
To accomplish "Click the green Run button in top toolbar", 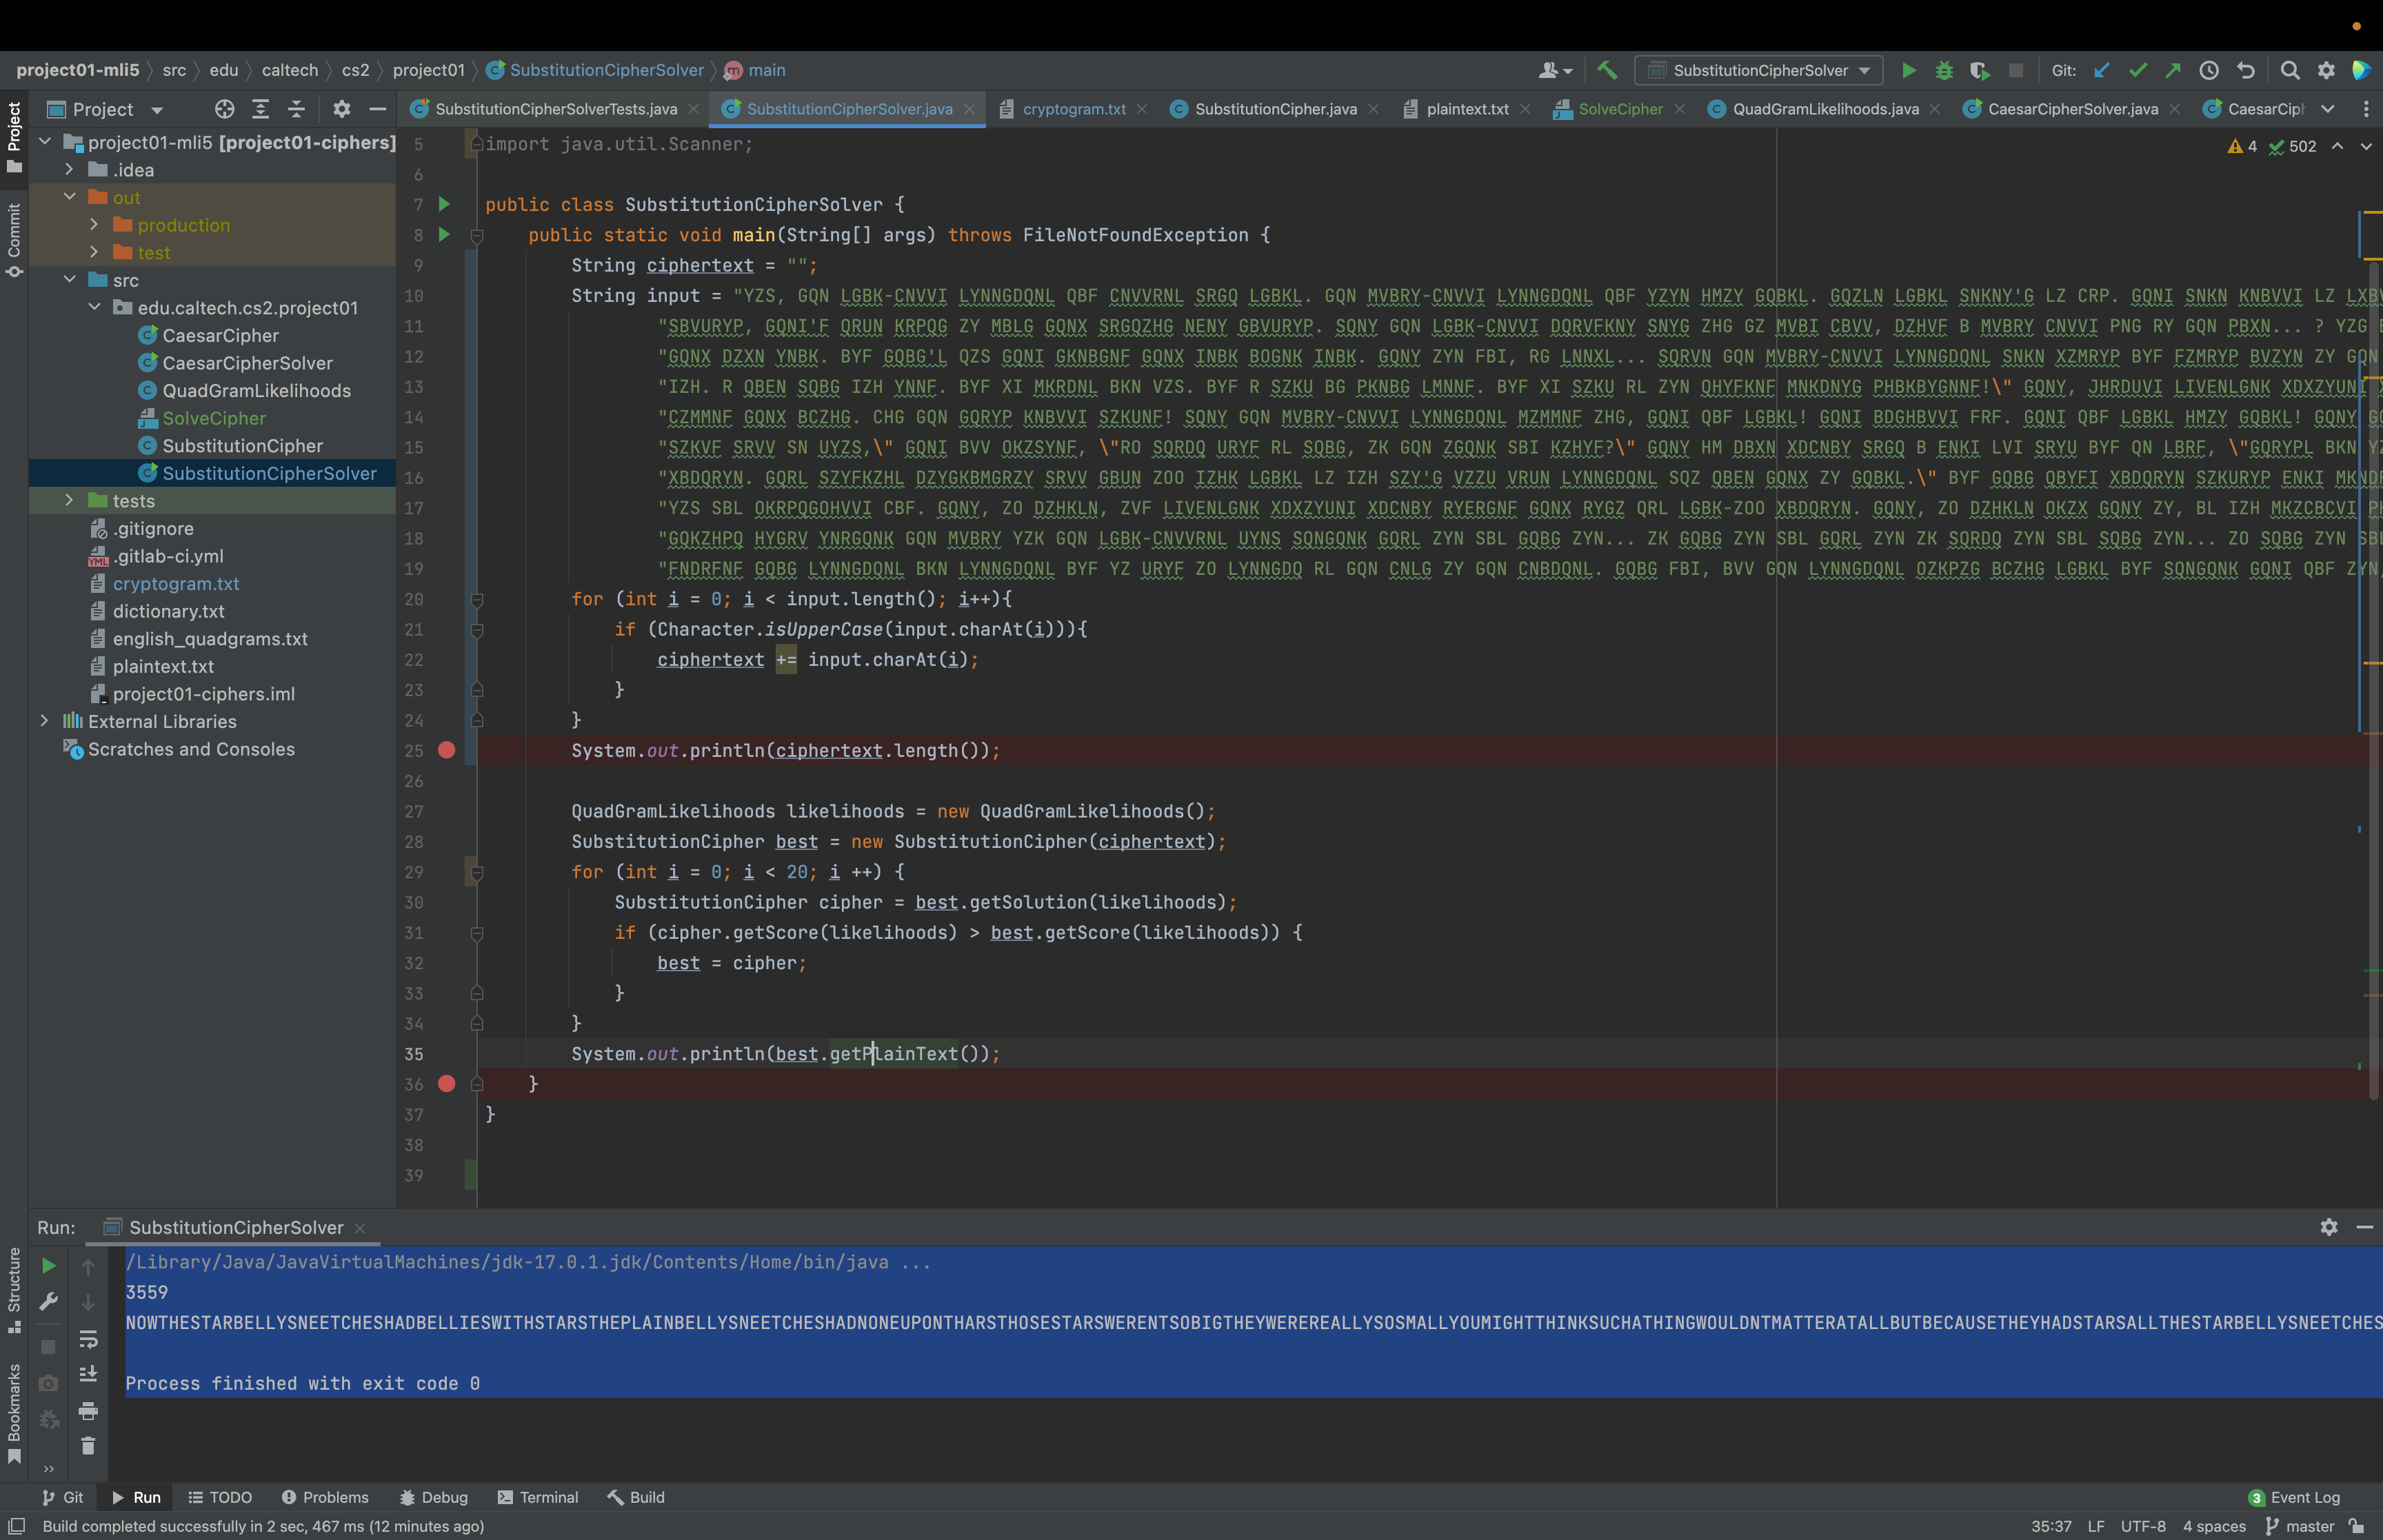I will click(1908, 70).
